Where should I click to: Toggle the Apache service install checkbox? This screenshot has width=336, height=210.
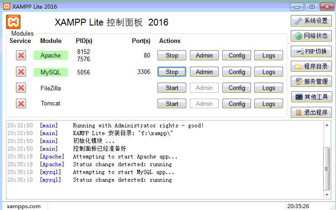pyautogui.click(x=21, y=55)
